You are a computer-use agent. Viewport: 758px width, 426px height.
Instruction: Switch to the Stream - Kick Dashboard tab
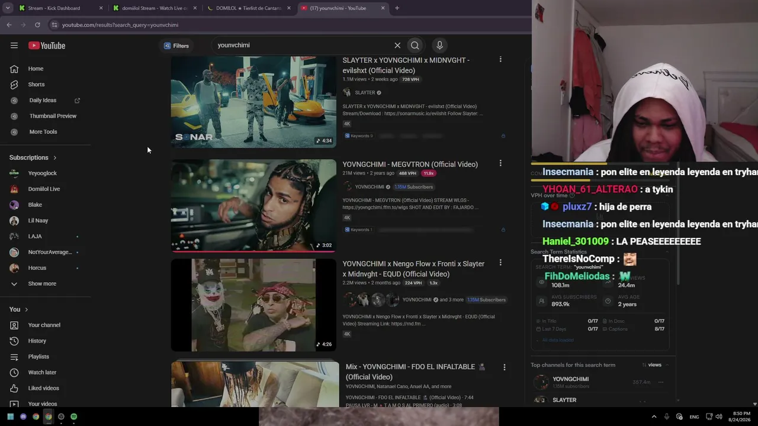tap(61, 8)
